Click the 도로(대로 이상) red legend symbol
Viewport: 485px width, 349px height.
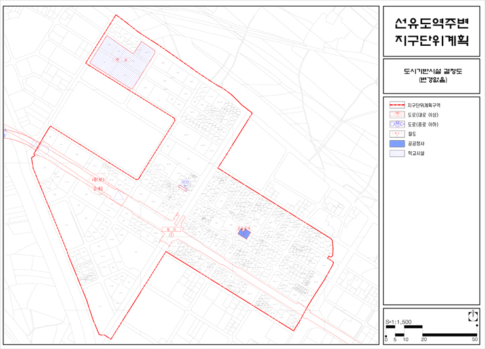point(397,115)
